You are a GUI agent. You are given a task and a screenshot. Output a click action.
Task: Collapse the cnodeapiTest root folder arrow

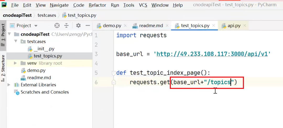coord(9,34)
